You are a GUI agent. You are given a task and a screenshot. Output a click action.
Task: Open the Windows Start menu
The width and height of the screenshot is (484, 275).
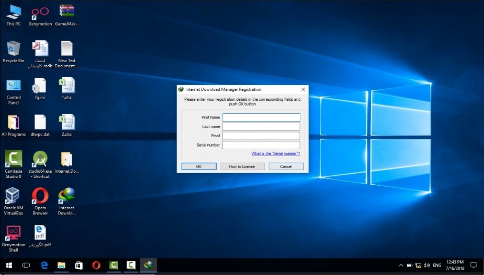point(9,265)
